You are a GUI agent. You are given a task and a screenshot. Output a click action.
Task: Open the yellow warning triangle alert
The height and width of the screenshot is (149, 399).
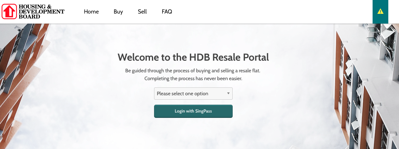[380, 11]
